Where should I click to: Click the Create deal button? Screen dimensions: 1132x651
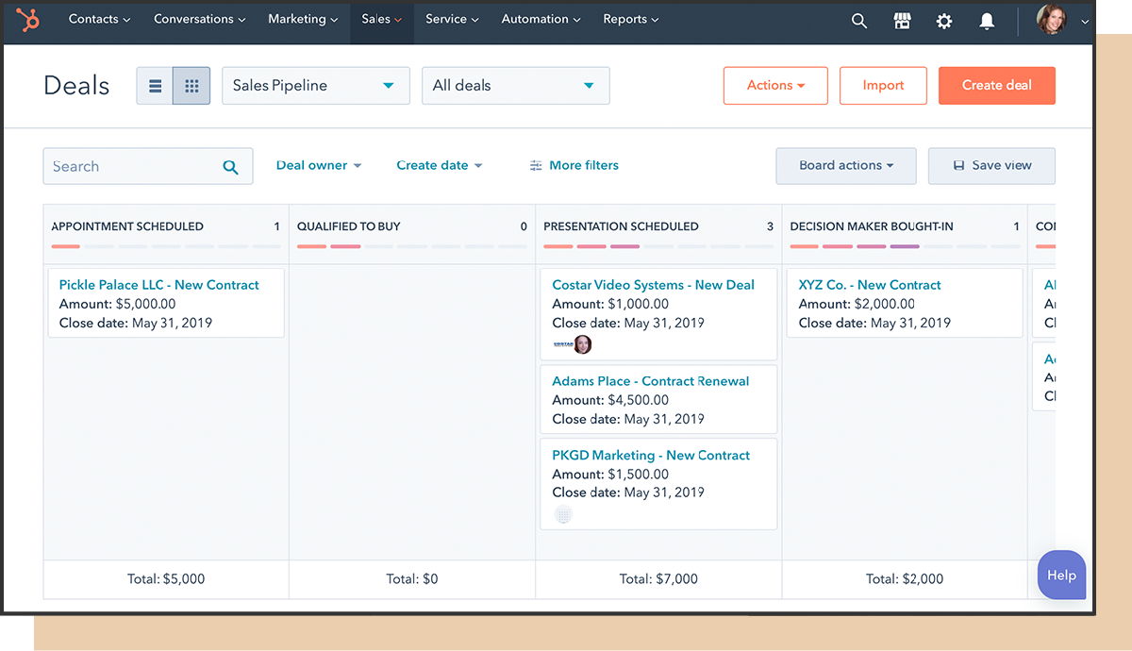pos(996,85)
